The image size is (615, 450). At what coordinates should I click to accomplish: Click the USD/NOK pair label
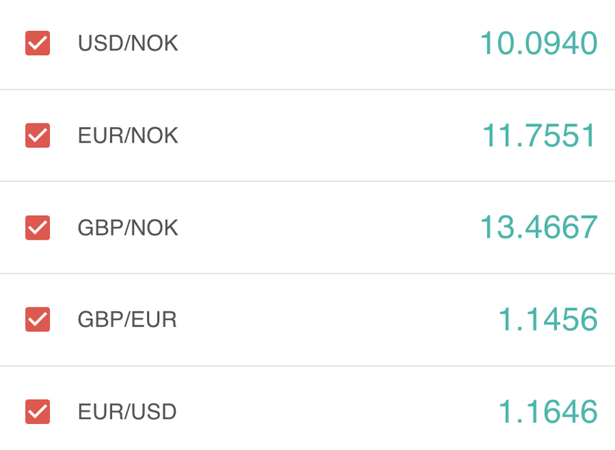[128, 44]
